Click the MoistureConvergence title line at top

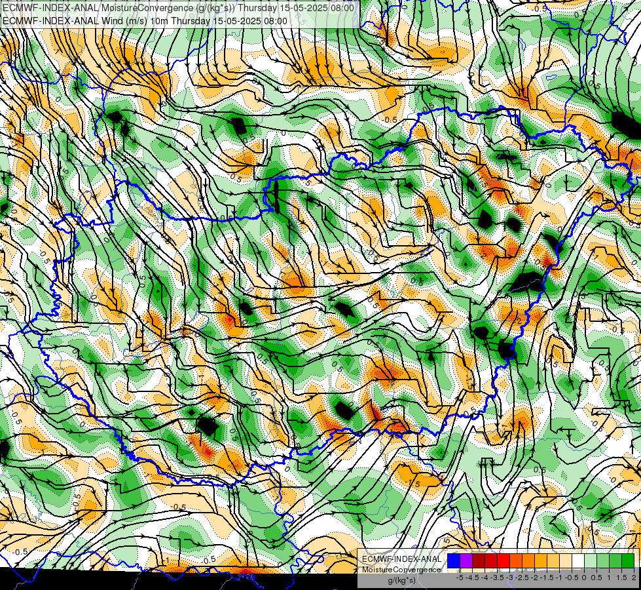[x=178, y=8]
